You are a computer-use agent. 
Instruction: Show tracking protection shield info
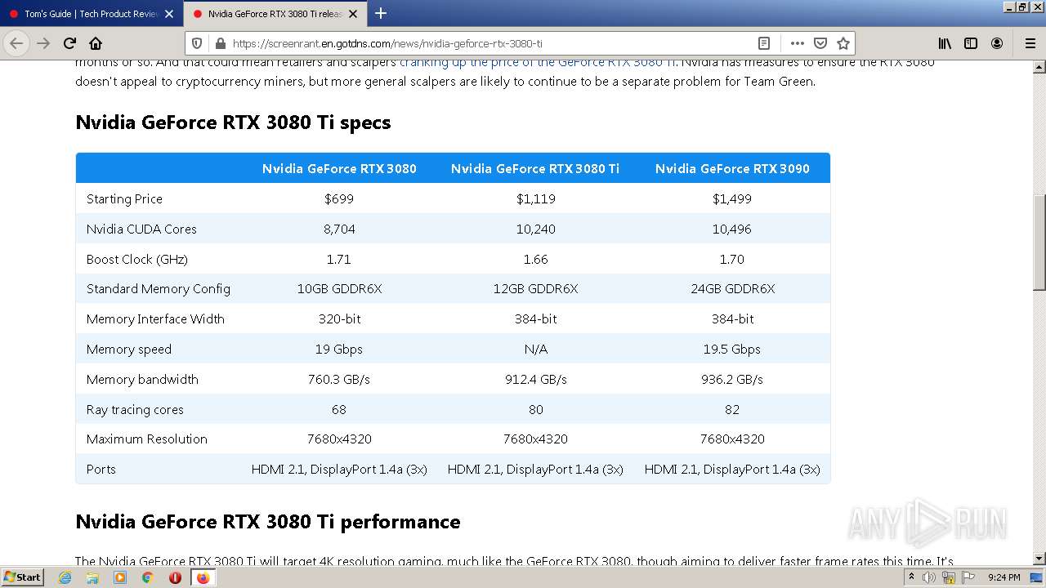[197, 43]
